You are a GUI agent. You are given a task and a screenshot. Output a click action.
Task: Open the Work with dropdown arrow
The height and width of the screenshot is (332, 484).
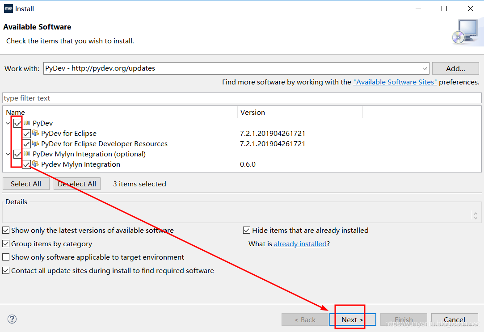(425, 68)
